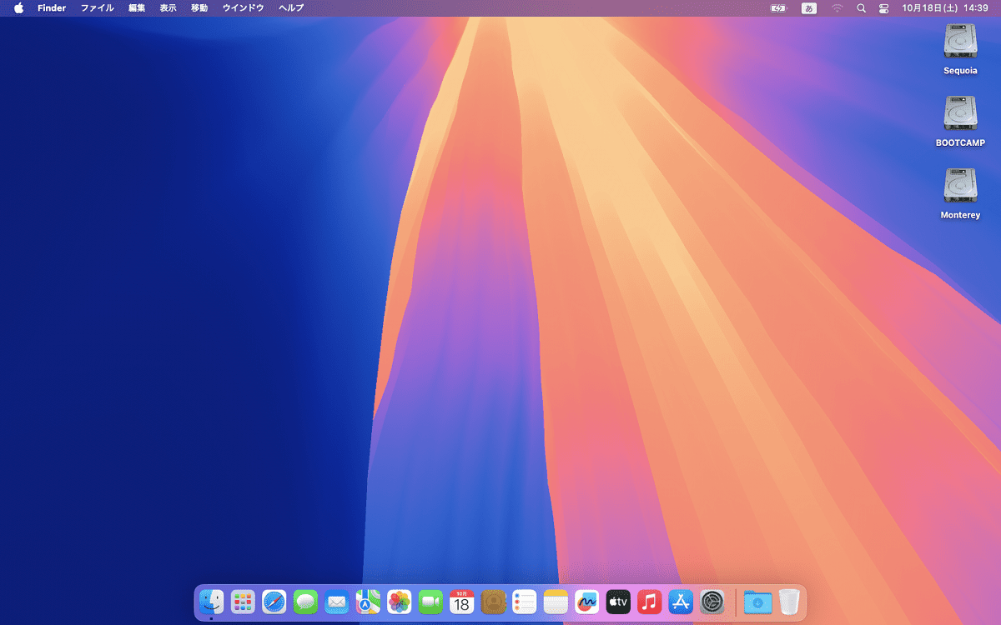Open the Photos app
Viewport: 1001px width, 625px height.
[x=400, y=601]
